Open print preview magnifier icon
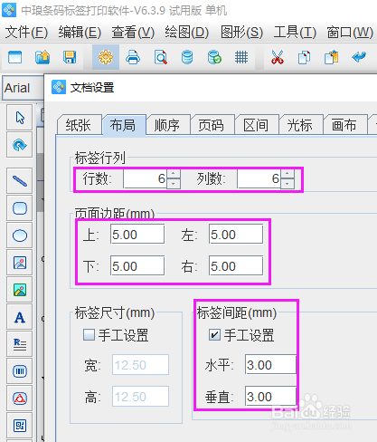The height and width of the screenshot is (442, 377). 161,57
